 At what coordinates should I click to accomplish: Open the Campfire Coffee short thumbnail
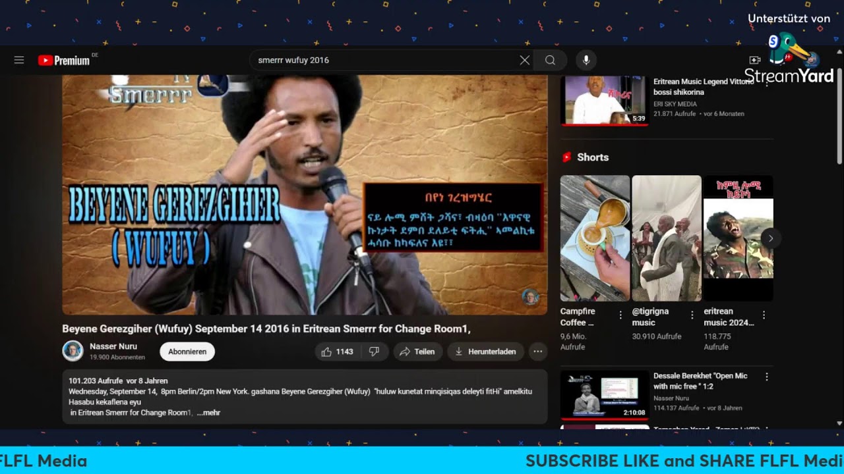[x=595, y=238]
